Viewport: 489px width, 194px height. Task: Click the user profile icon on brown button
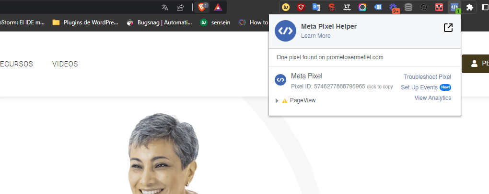[474, 64]
